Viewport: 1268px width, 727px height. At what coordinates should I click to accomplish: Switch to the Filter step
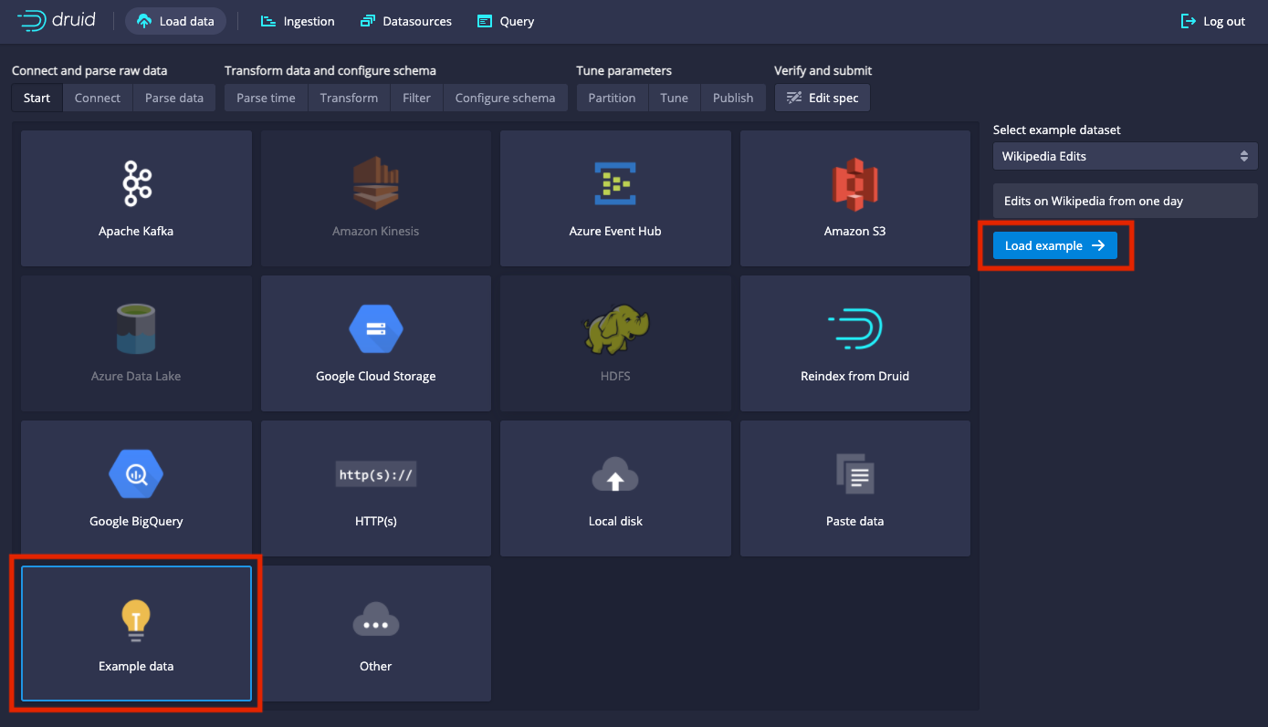click(416, 98)
